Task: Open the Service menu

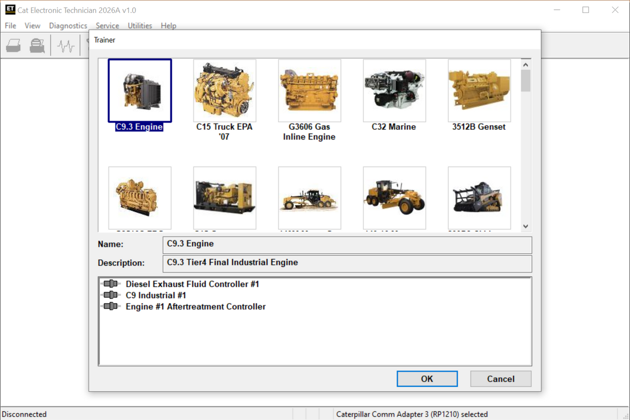Action: pos(107,25)
